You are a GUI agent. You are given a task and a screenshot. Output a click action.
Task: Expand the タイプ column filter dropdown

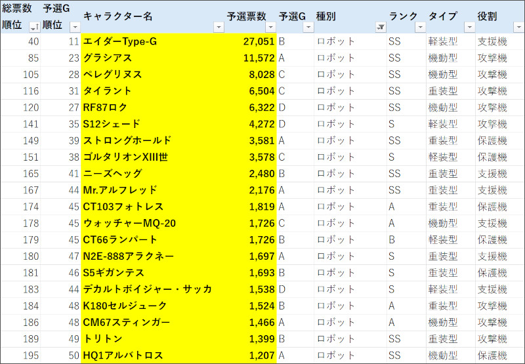point(469,27)
